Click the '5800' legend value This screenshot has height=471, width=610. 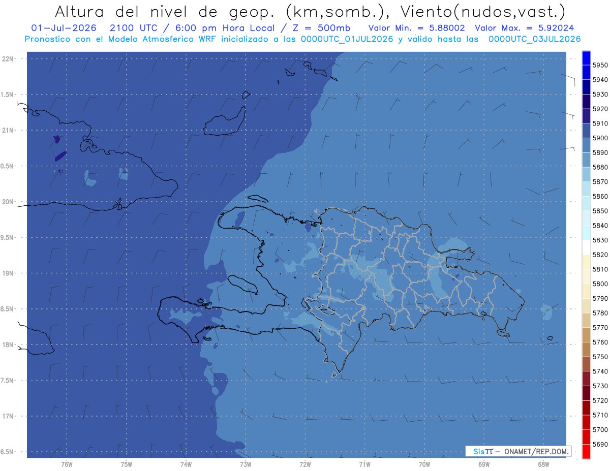600,284
